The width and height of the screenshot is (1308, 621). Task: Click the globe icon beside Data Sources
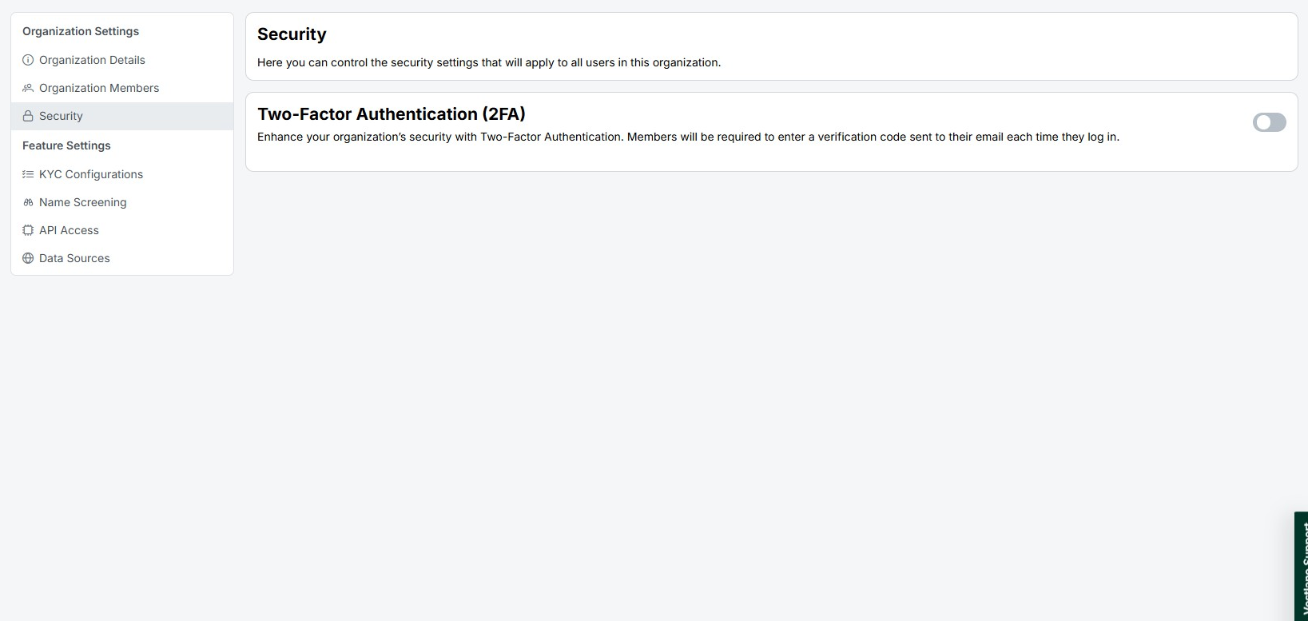coord(28,258)
